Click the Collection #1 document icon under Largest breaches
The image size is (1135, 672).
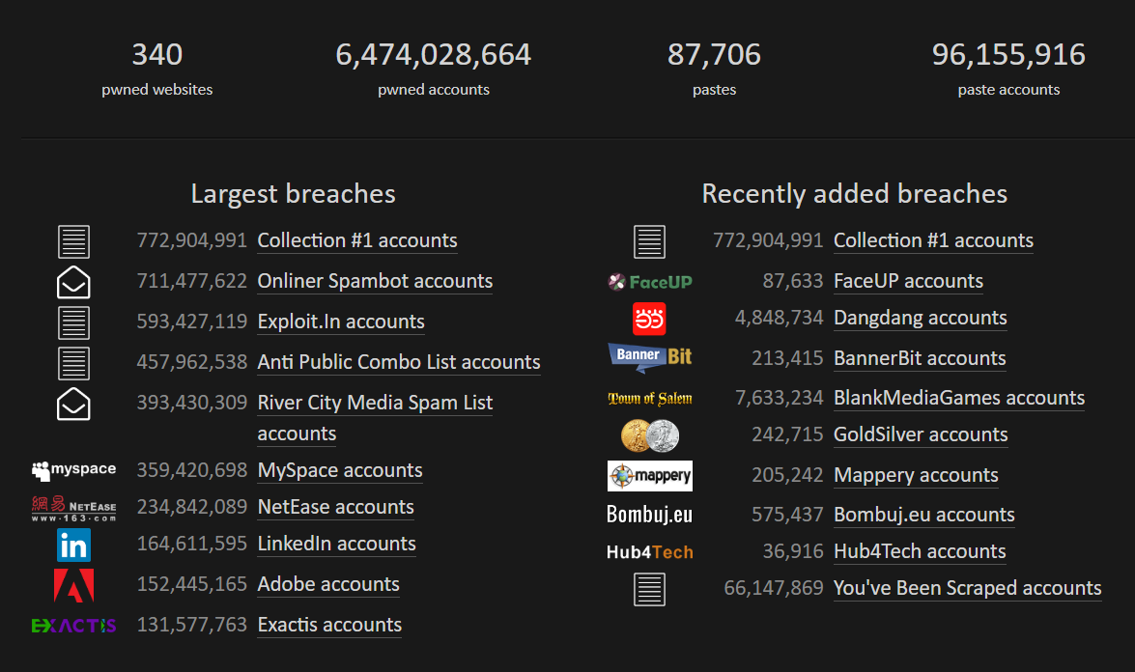point(73,241)
